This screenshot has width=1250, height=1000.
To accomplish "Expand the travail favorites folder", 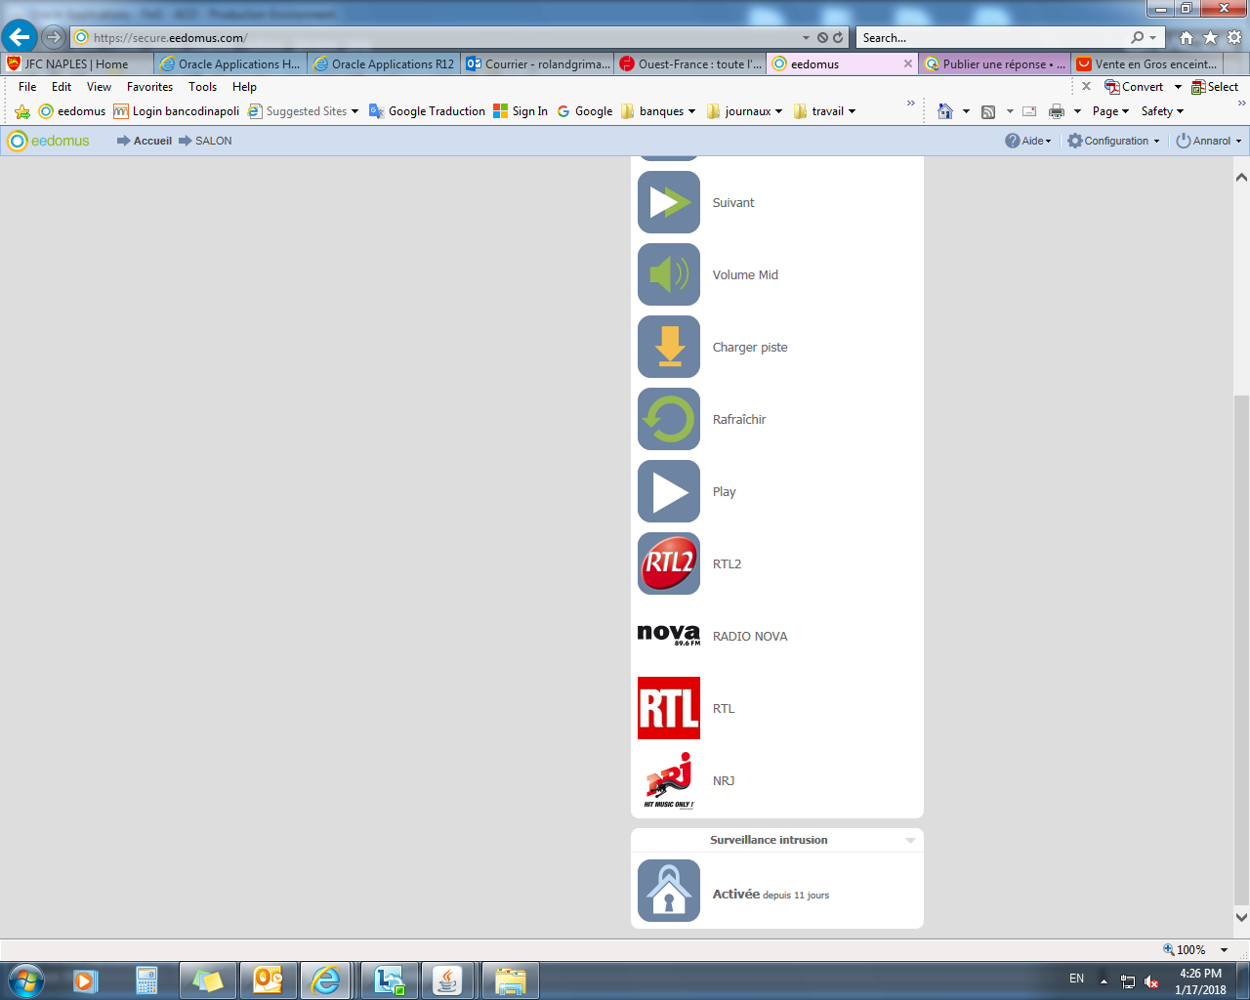I will coord(825,111).
